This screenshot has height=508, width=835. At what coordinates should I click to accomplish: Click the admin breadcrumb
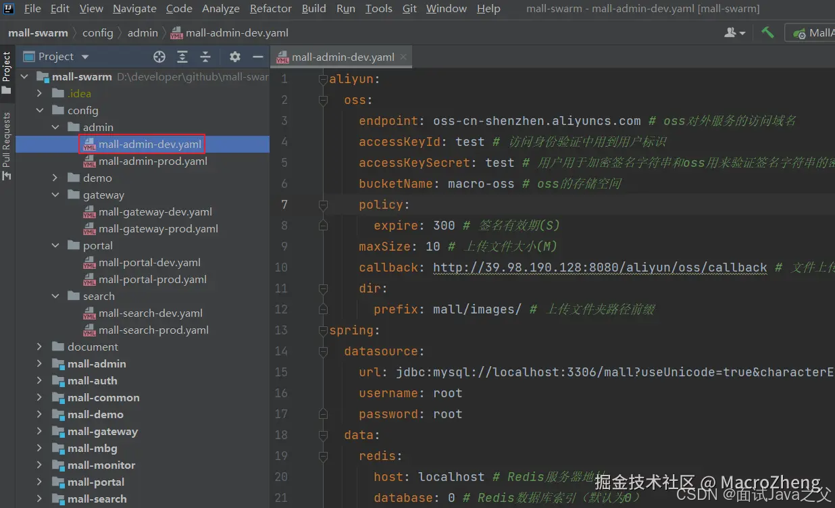[143, 32]
